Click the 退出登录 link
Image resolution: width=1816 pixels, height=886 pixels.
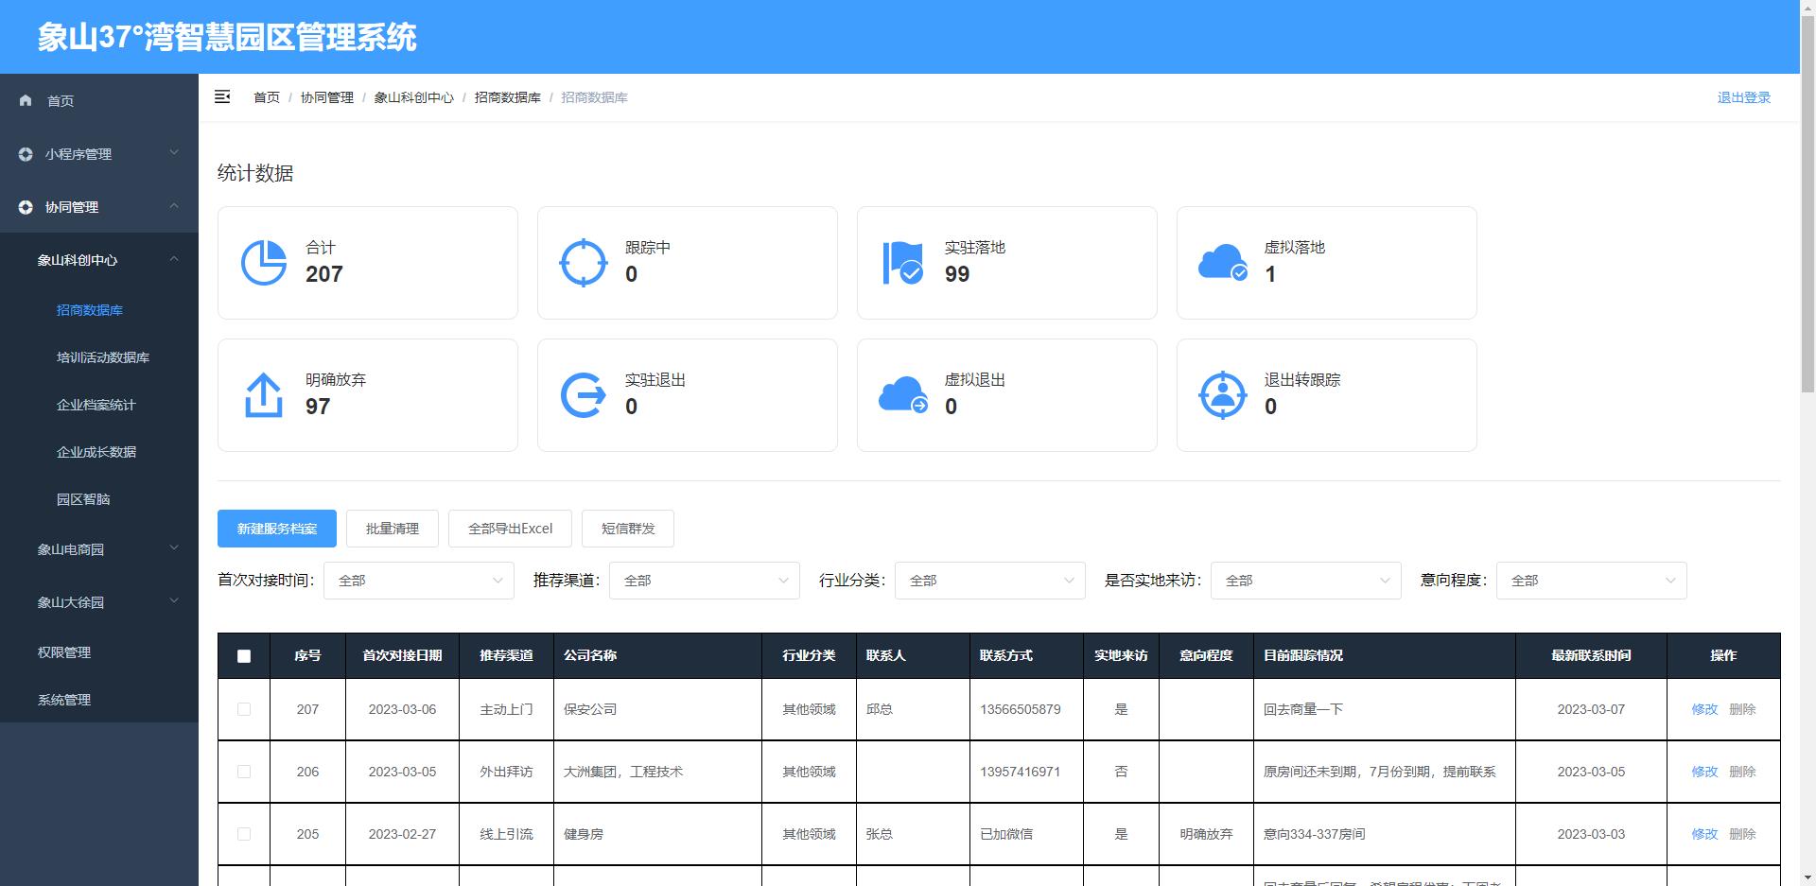click(1744, 97)
